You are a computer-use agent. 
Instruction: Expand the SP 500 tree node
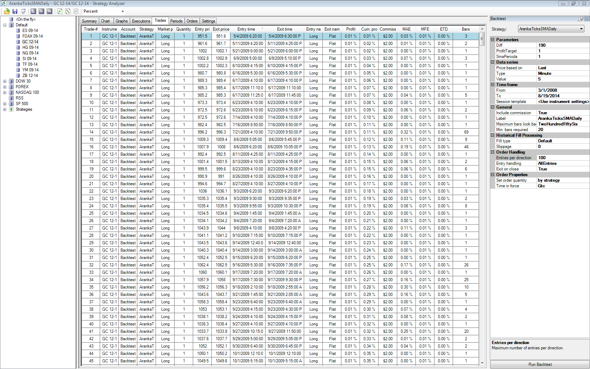pos(5,104)
